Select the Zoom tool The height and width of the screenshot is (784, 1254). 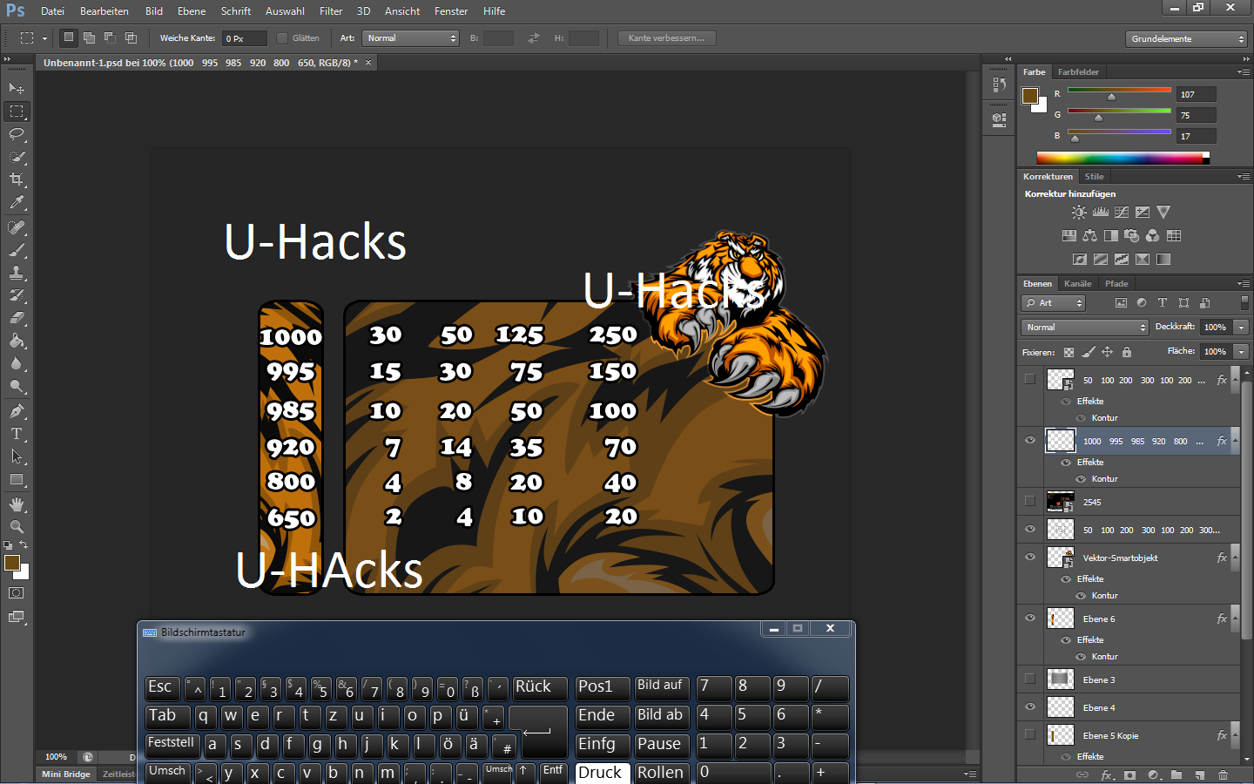tap(17, 527)
